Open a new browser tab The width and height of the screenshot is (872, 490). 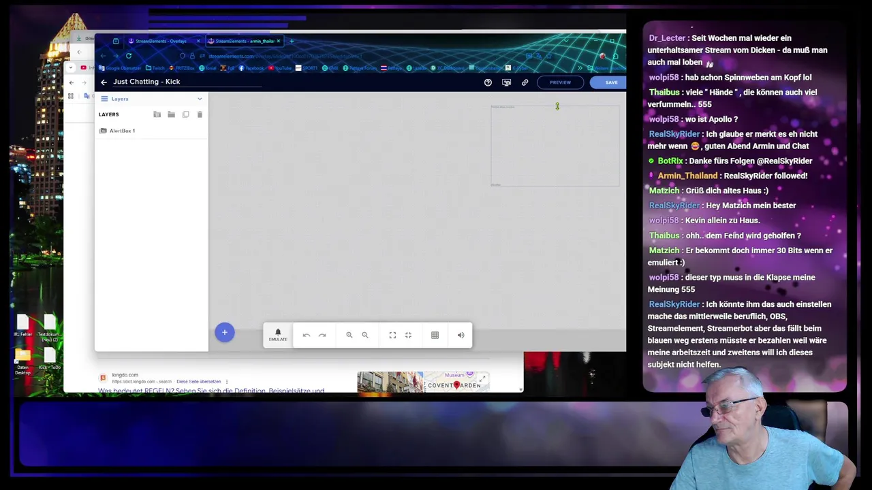292,41
